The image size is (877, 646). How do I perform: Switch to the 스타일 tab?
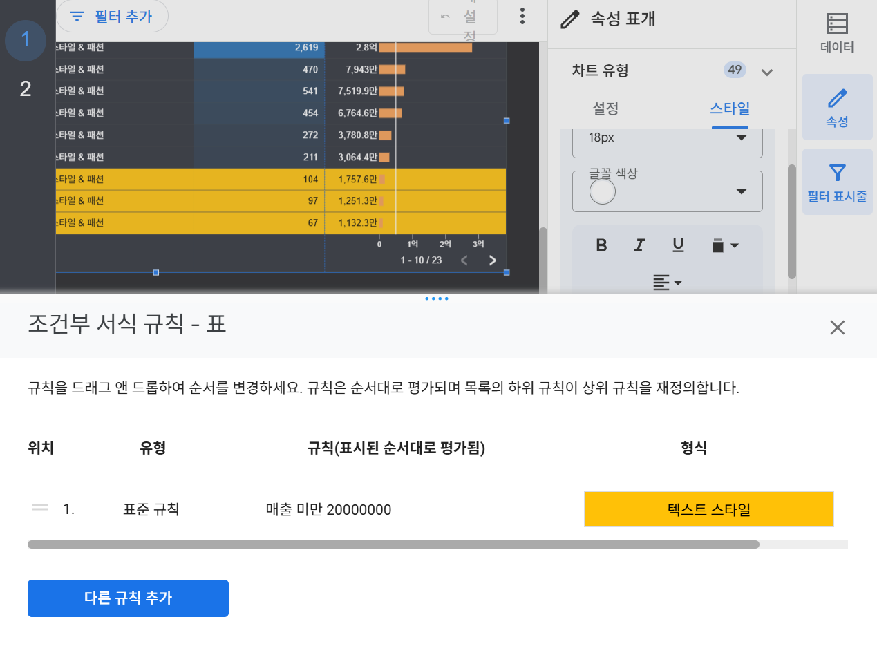coord(730,108)
